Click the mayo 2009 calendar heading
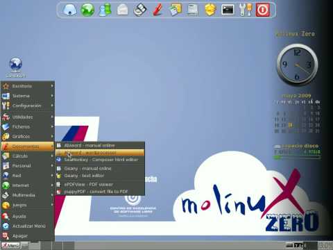 point(297,96)
